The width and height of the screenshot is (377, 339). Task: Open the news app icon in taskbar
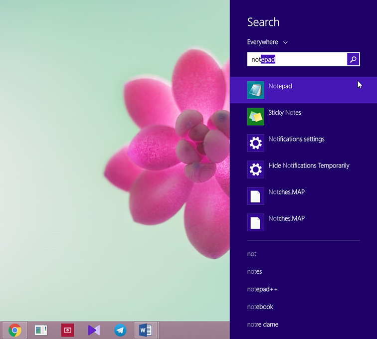click(x=41, y=330)
